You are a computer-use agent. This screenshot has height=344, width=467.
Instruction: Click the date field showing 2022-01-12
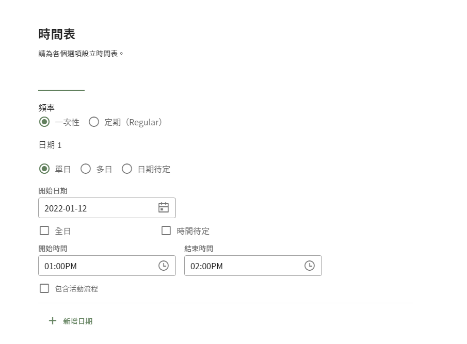107,208
